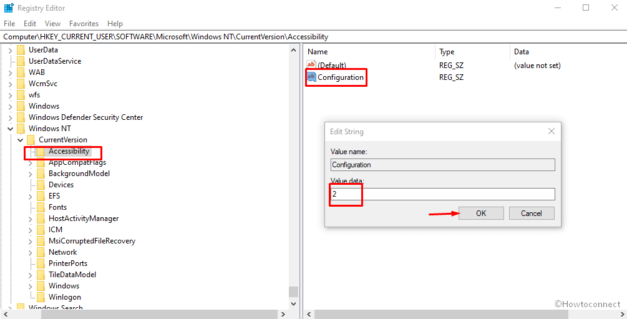This screenshot has height=319, width=627.
Task: Click the Registry Editor app icon in title bar
Action: pos(8,8)
